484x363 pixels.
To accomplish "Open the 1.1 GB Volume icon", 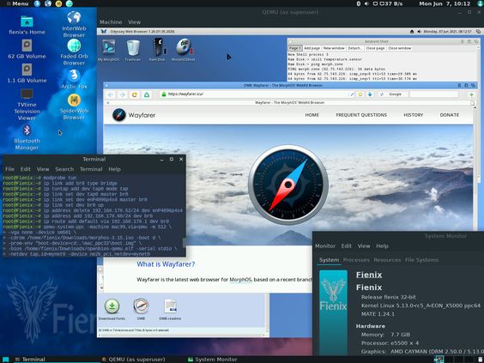I will pos(27,70).
